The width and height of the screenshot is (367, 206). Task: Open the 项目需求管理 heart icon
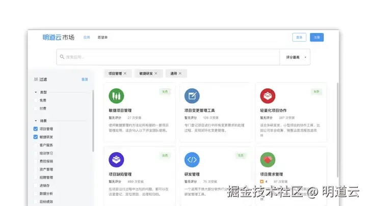point(268,160)
